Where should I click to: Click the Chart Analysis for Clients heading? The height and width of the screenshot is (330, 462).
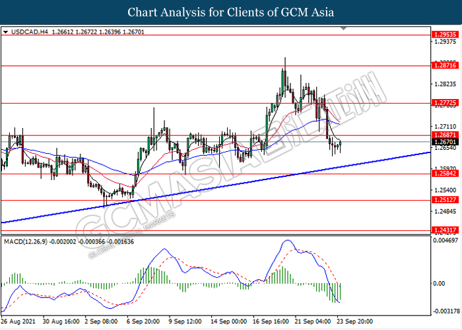pos(231,13)
